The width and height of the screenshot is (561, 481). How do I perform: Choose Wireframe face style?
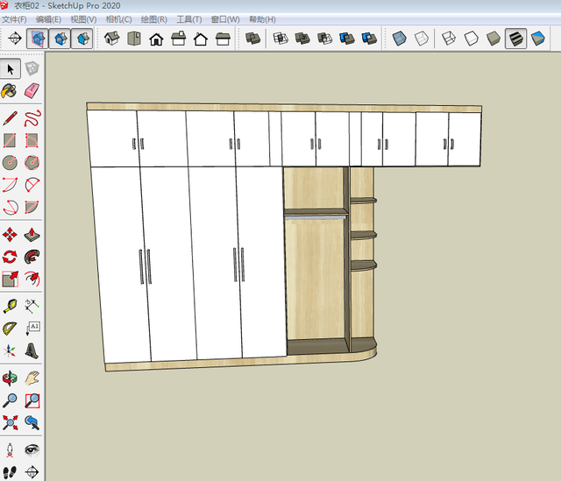tap(449, 39)
